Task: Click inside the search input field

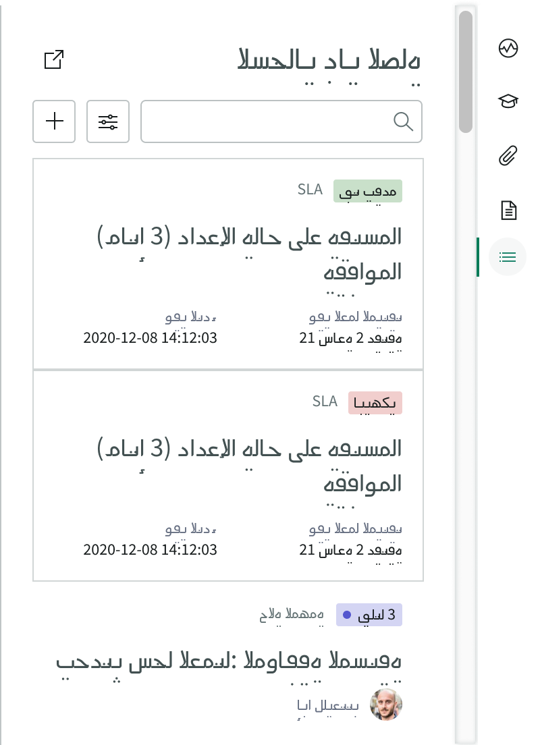Action: coord(270,121)
